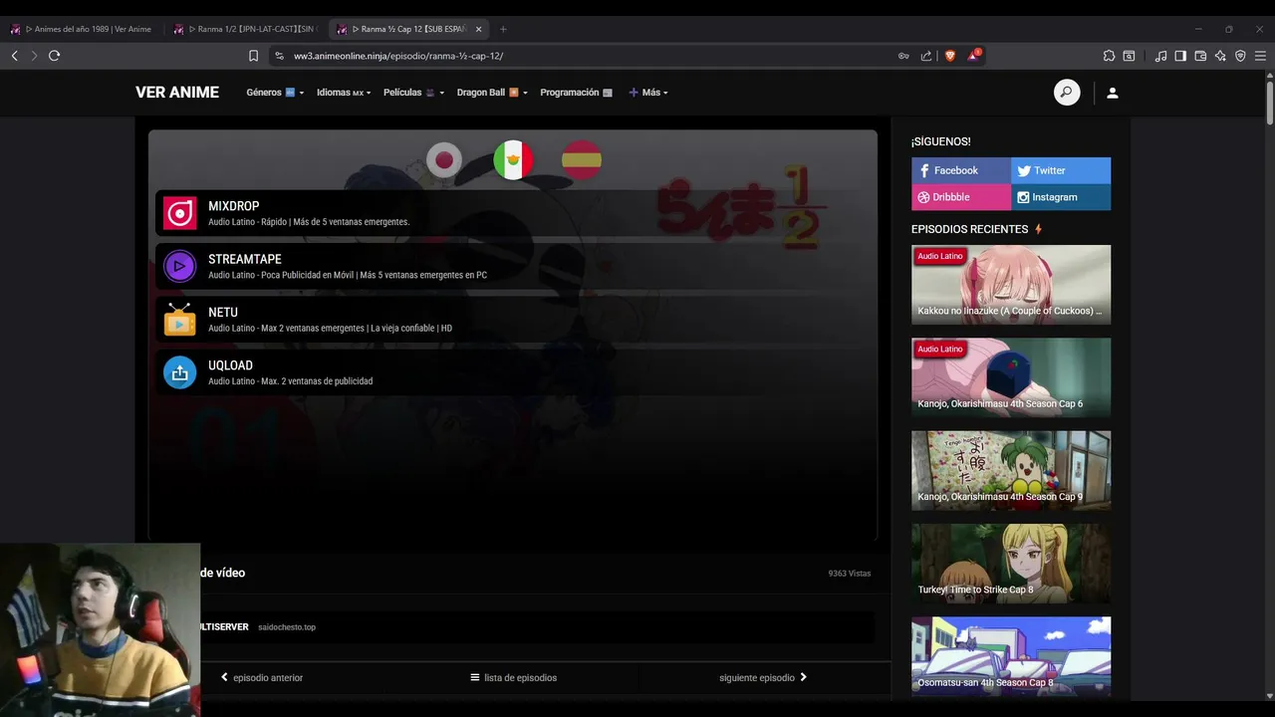Click the Streamtape play logo icon
The height and width of the screenshot is (717, 1275).
click(x=179, y=266)
